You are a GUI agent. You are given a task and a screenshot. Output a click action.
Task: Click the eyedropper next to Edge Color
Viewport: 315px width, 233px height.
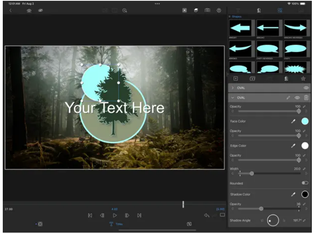[293, 146]
